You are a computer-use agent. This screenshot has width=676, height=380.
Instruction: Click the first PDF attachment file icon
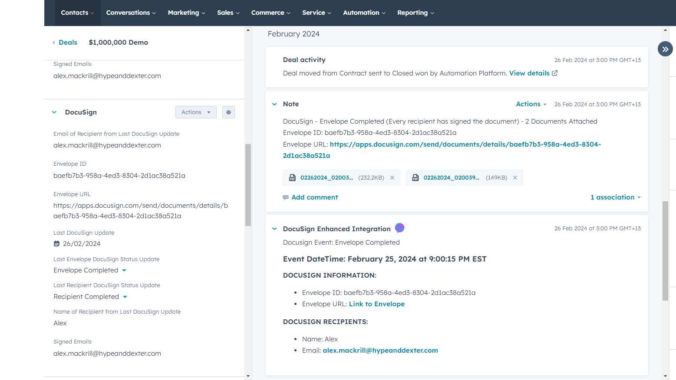coord(292,178)
